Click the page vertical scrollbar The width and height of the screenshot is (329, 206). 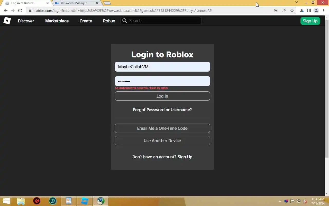(327, 89)
